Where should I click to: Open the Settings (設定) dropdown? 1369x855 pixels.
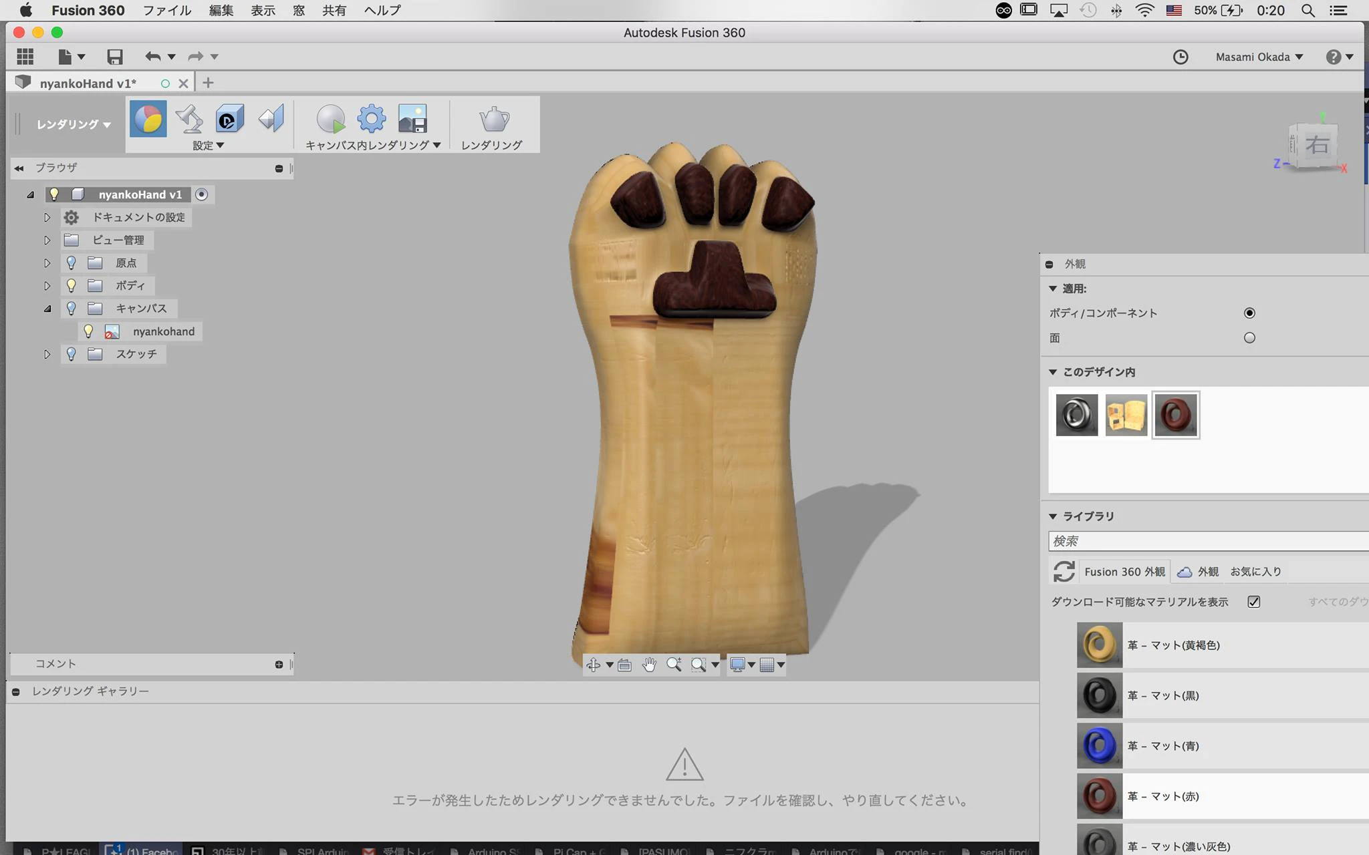[208, 145]
